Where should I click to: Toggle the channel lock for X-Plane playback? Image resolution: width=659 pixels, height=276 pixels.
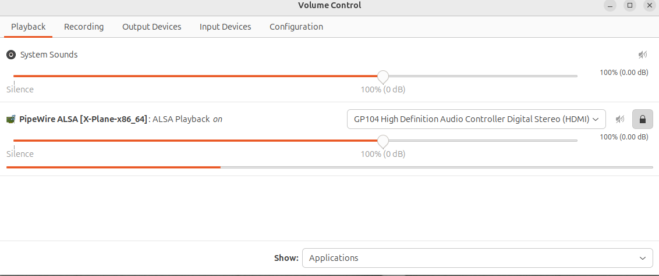point(643,120)
